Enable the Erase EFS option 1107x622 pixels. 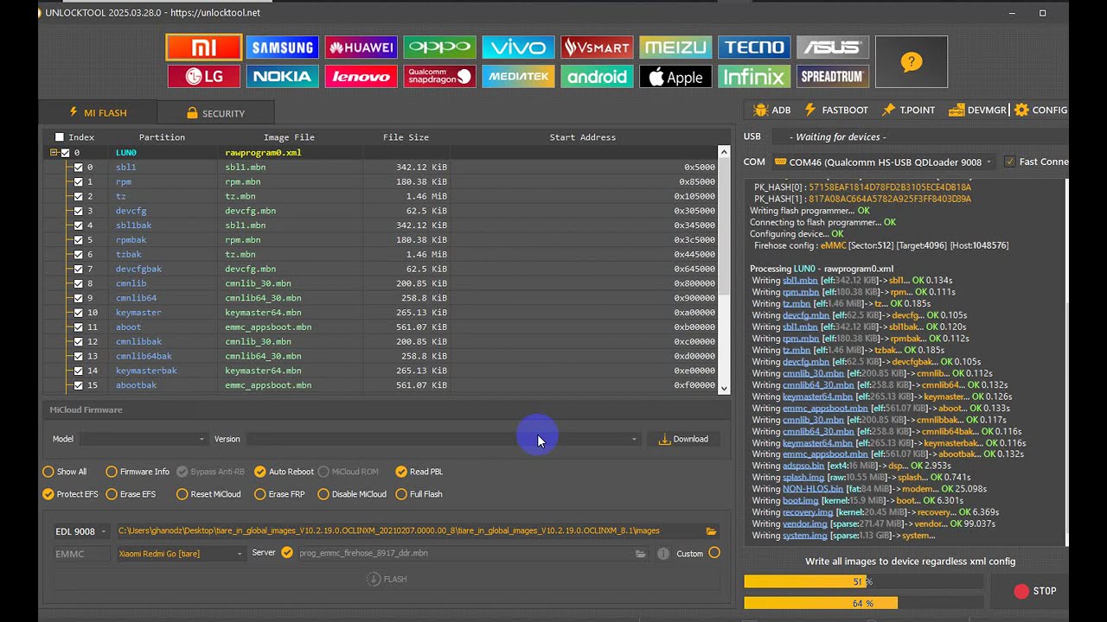pos(131,494)
